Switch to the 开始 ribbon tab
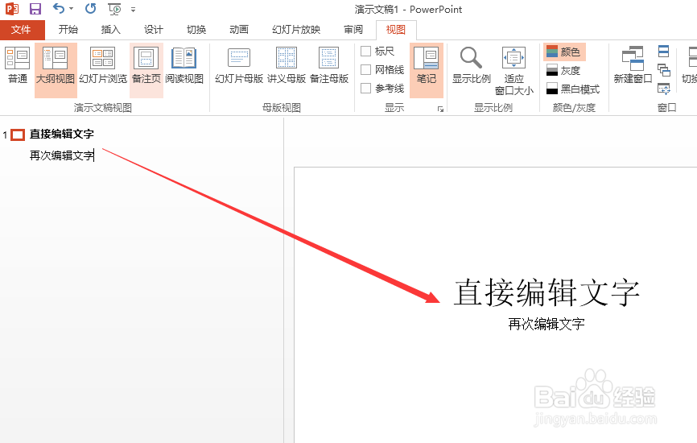Viewport: 697px width, 443px height. (68, 30)
